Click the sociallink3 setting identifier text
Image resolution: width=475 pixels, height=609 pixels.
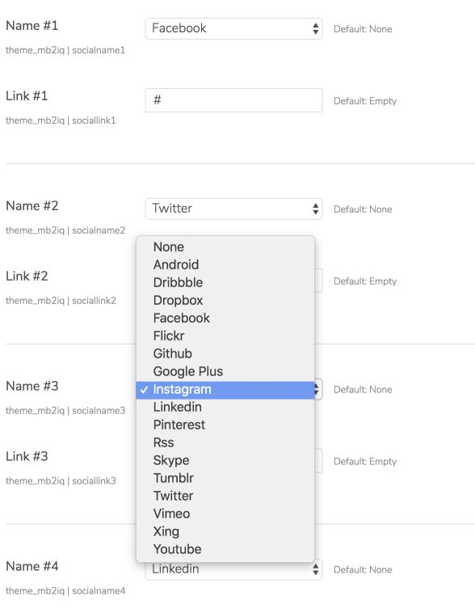pos(61,481)
